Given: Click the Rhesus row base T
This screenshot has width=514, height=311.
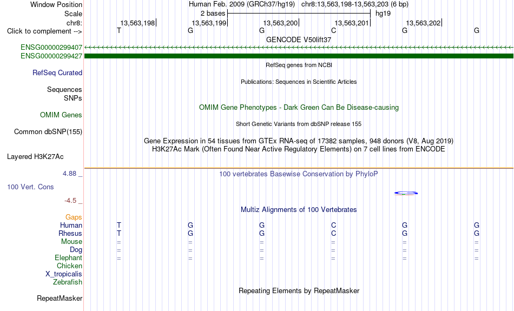Looking at the screenshot, I should pyautogui.click(x=119, y=233).
